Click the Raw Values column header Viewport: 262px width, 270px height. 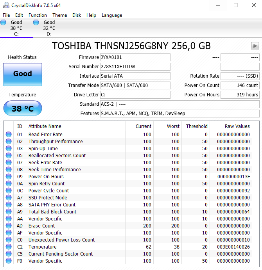click(237, 126)
